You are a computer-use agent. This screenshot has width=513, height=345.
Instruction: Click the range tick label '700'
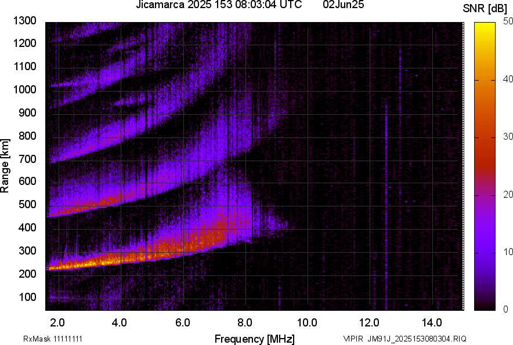[27, 159]
